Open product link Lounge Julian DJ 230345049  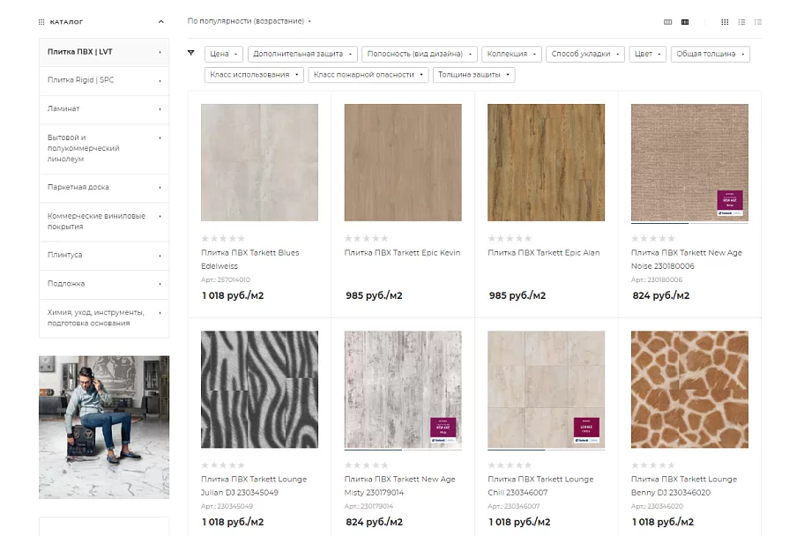254,487
